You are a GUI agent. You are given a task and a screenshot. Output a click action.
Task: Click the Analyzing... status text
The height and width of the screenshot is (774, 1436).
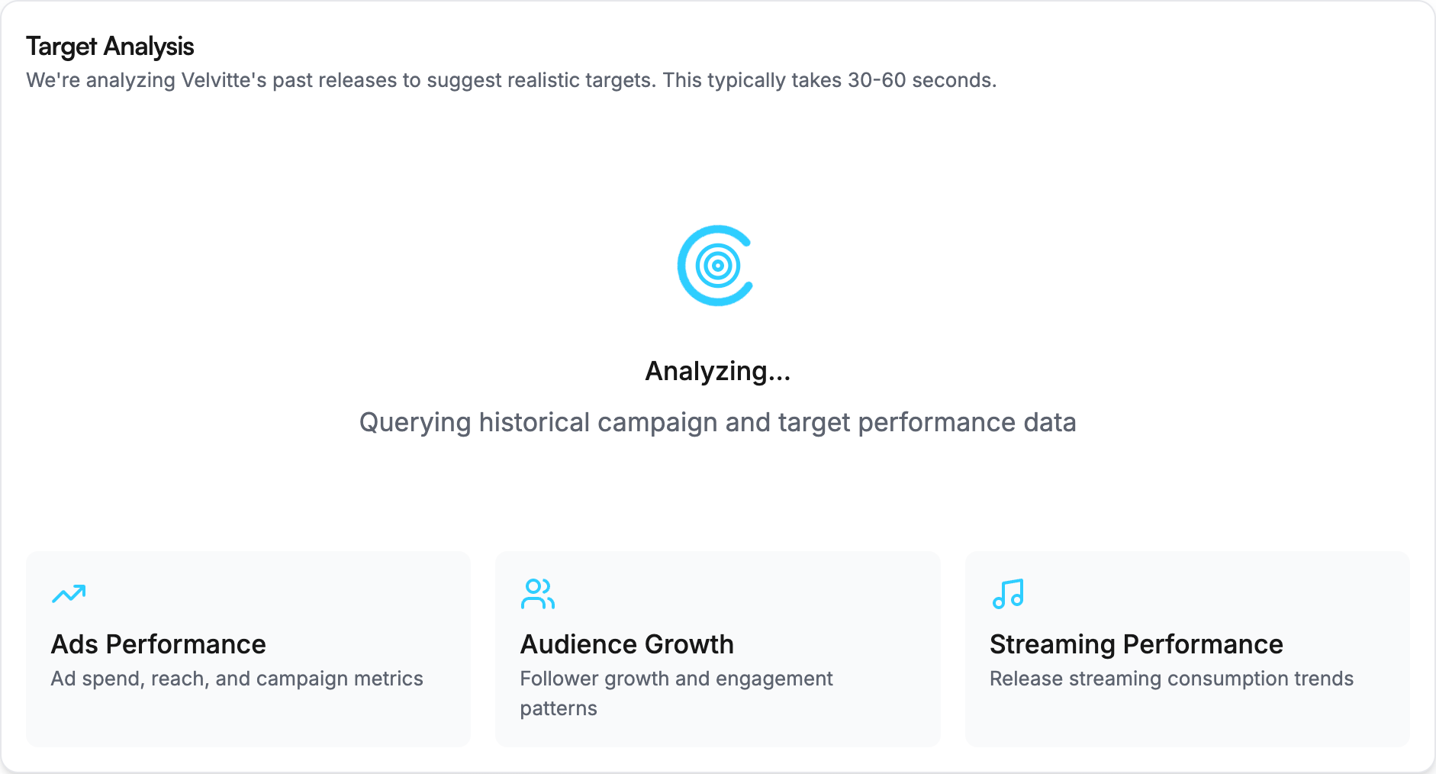(x=717, y=372)
